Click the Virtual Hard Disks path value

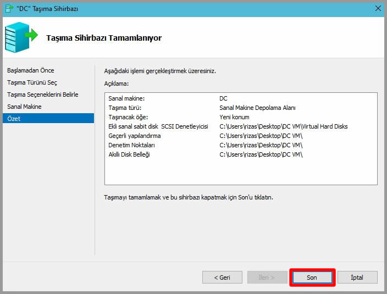pyautogui.click(x=283, y=126)
